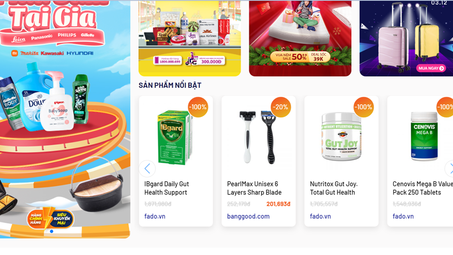The width and height of the screenshot is (453, 255).
Task: Open the grocery delivery 300.000Đ banner
Action: click(189, 38)
